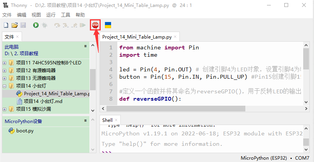The image size is (314, 162).
Task: Run the current script with green play icon
Action: point(36,25)
